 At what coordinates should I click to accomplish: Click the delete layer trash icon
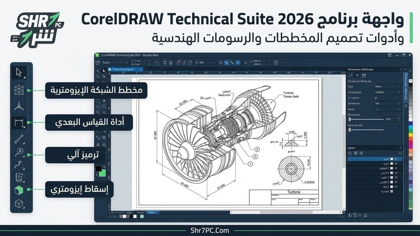pyautogui.click(x=361, y=153)
